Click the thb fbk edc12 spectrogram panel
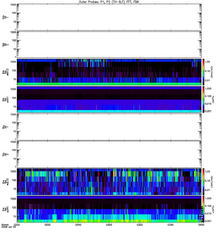This screenshot has width=218, height=233. coord(109,72)
